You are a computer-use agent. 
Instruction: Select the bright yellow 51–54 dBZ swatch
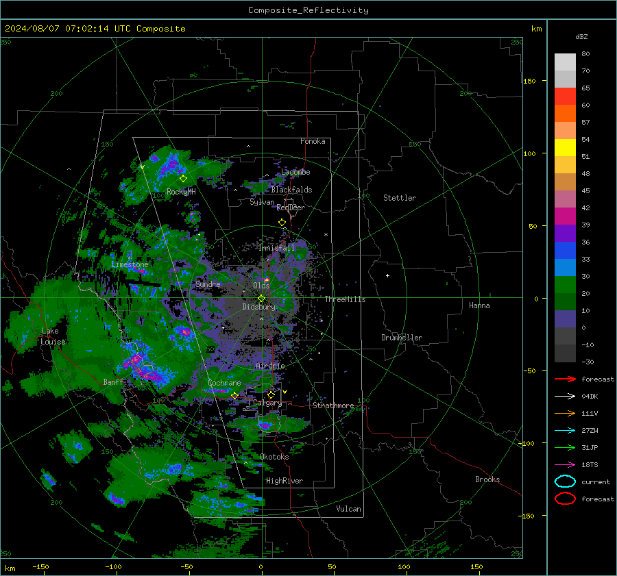tap(565, 148)
